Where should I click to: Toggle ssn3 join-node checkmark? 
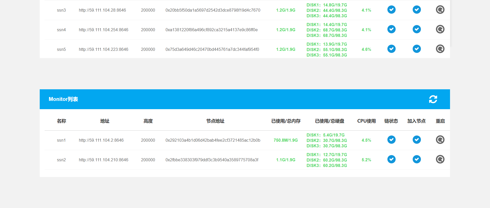click(x=417, y=10)
